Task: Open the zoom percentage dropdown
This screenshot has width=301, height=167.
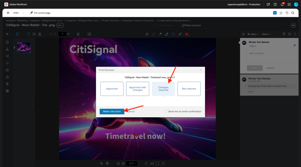Action: 132,163
